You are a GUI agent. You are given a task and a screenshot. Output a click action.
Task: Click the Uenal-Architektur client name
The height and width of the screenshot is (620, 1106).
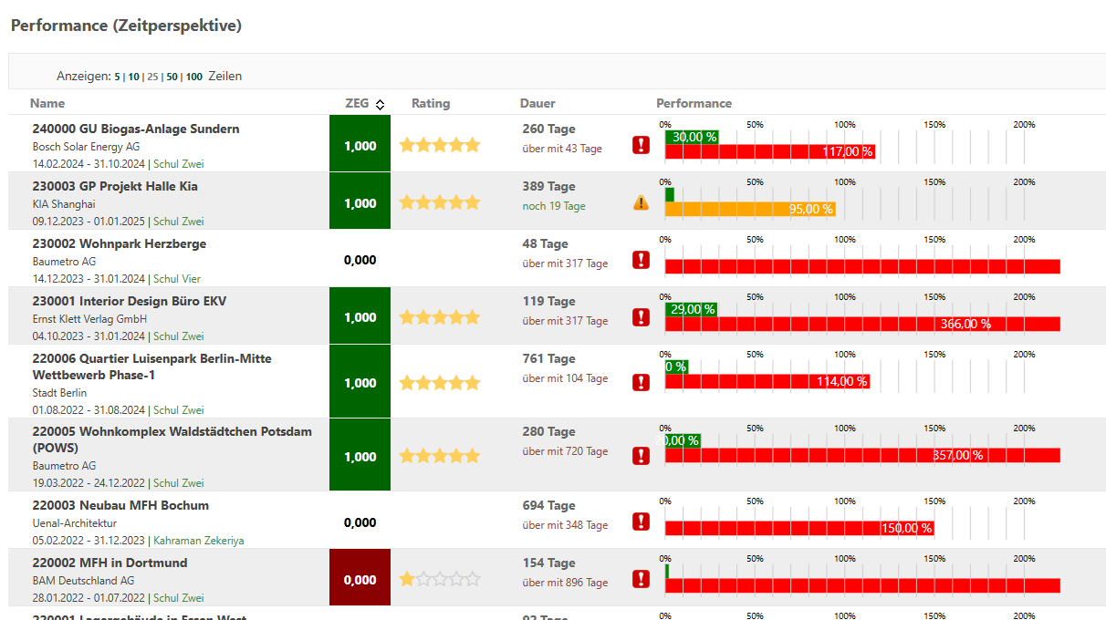point(75,523)
